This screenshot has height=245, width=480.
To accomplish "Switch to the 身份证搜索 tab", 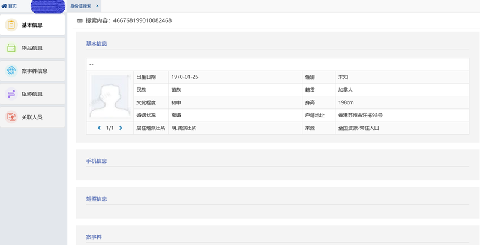I will tap(81, 6).
